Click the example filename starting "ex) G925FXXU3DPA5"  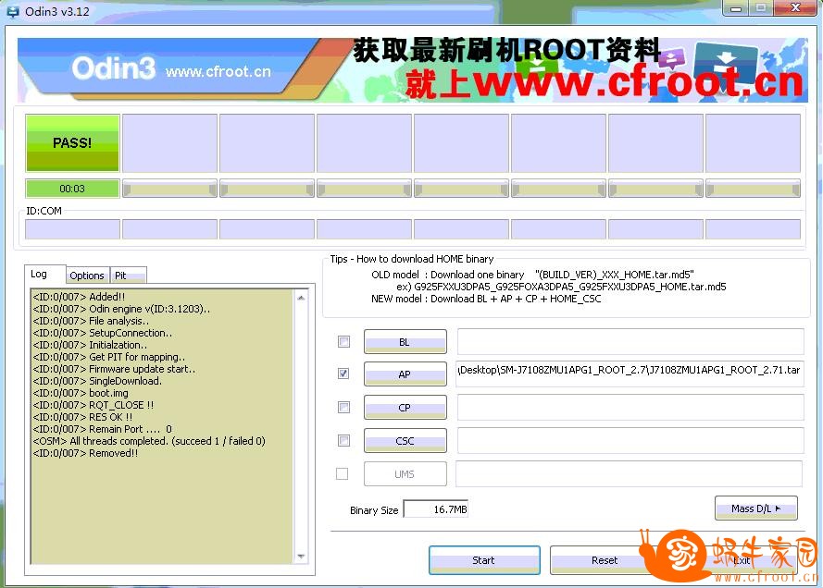coord(562,287)
